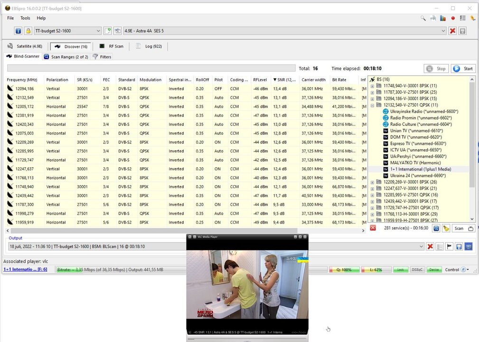479x342 pixels.
Task: Click the blue TV monitor icon at output bar end
Action: (x=468, y=247)
